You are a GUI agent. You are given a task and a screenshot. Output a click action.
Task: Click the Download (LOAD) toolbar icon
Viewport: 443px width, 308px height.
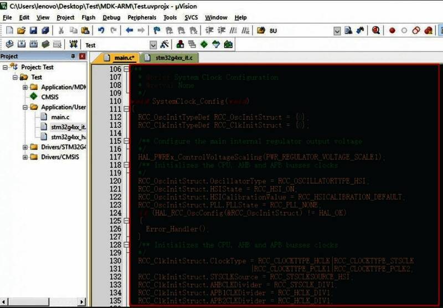(73, 44)
